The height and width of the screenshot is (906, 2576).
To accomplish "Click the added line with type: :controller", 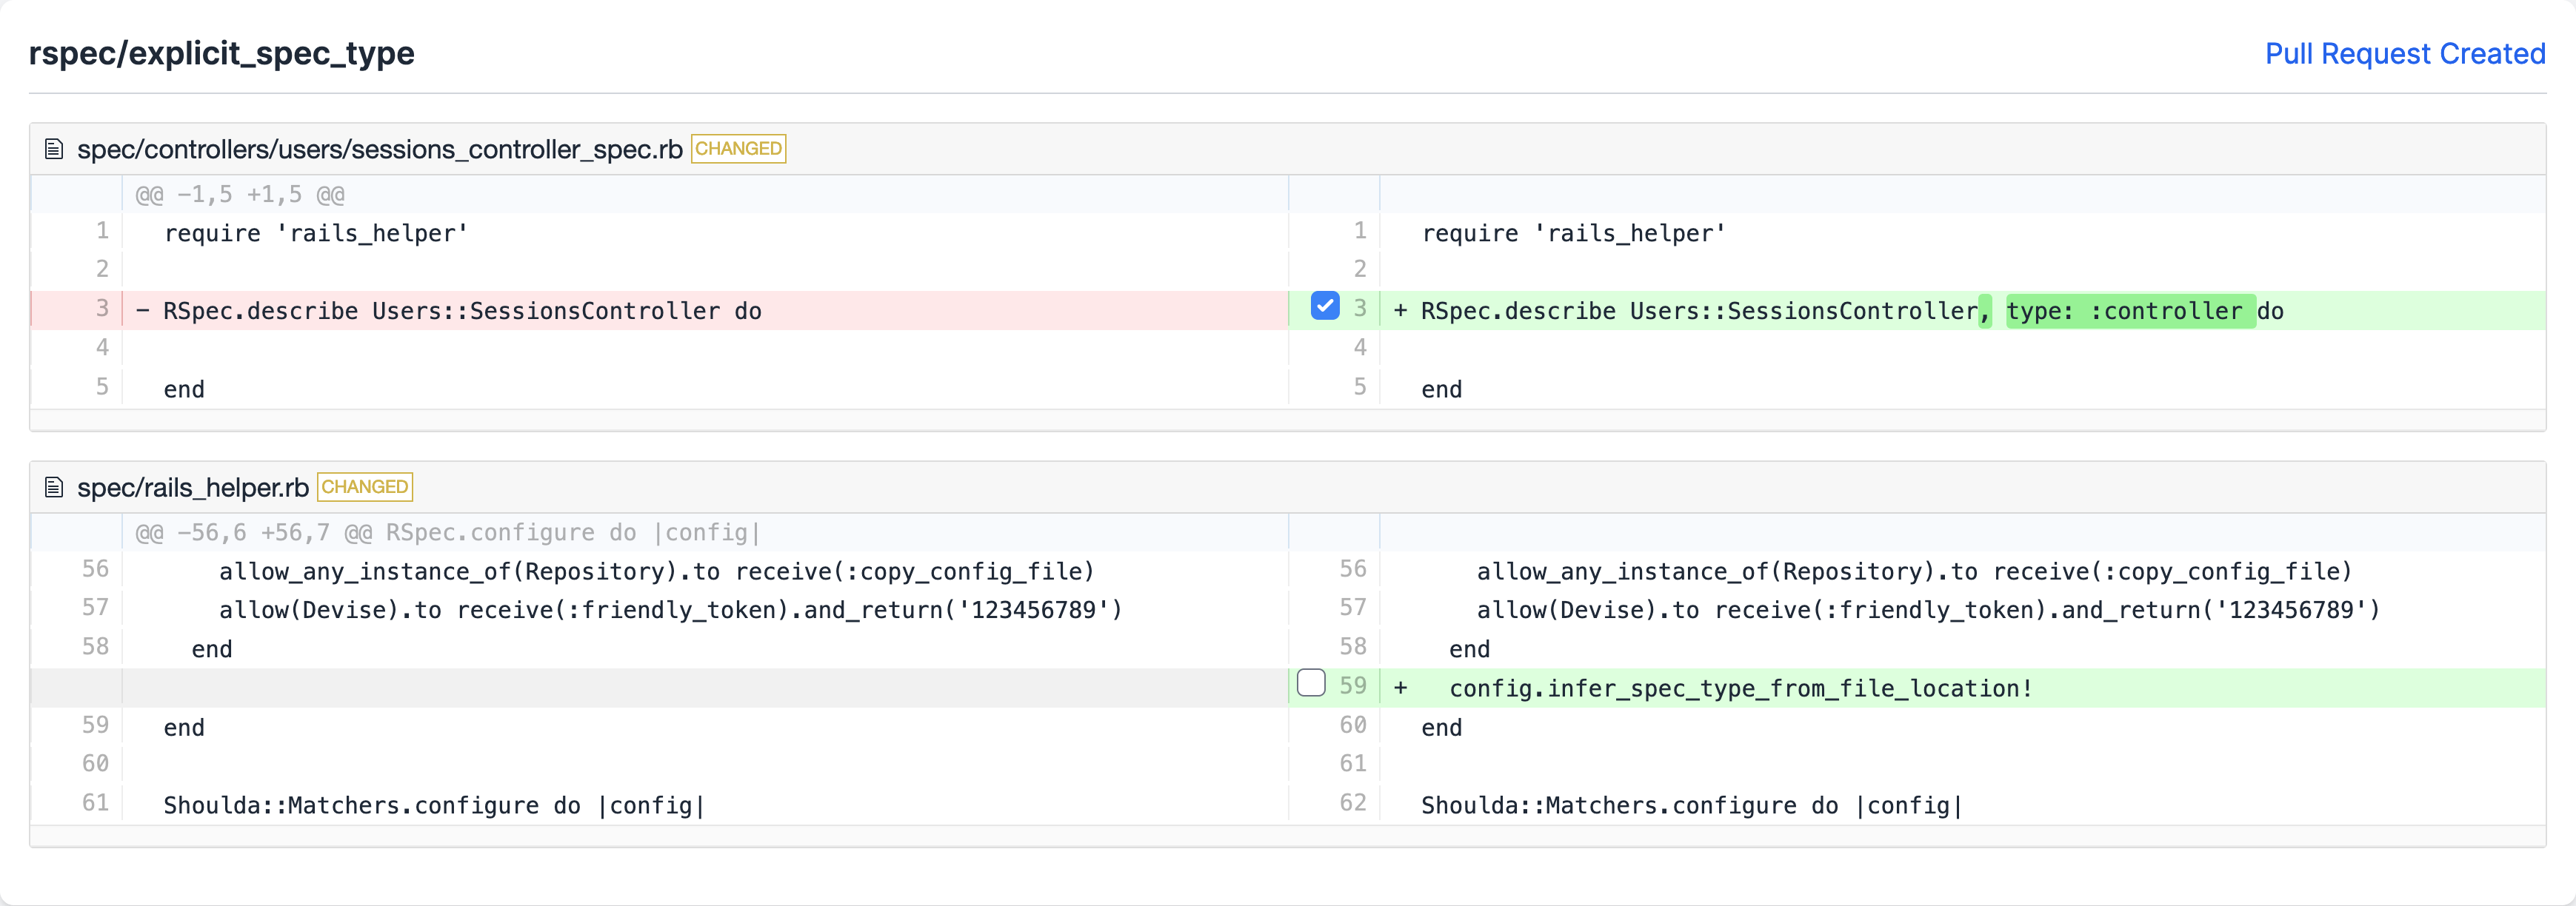I will click(x=1852, y=312).
